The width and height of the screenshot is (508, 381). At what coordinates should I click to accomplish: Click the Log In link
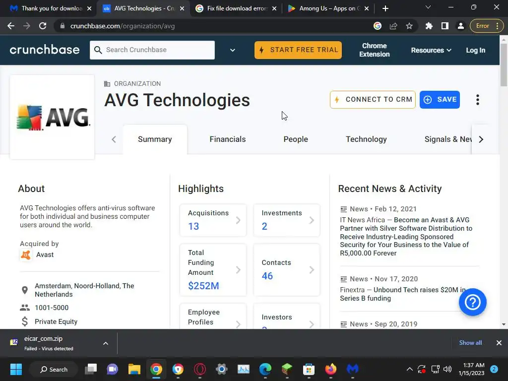click(x=476, y=50)
